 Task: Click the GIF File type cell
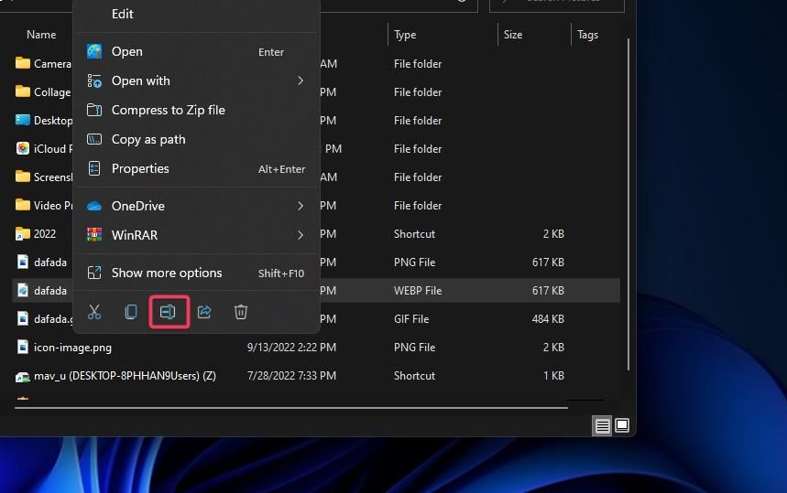pyautogui.click(x=411, y=318)
